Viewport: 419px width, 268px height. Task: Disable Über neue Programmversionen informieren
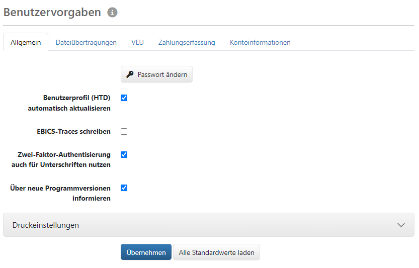124,188
